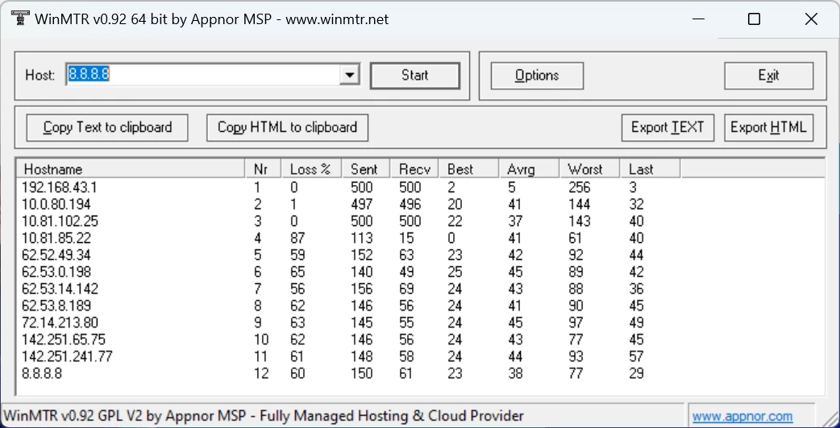Select the 192.168.43.1 hop row

(x=421, y=187)
